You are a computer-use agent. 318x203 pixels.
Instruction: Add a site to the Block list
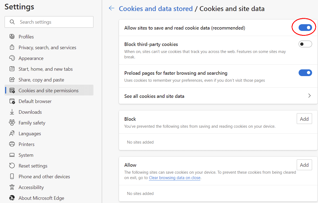coord(304,119)
